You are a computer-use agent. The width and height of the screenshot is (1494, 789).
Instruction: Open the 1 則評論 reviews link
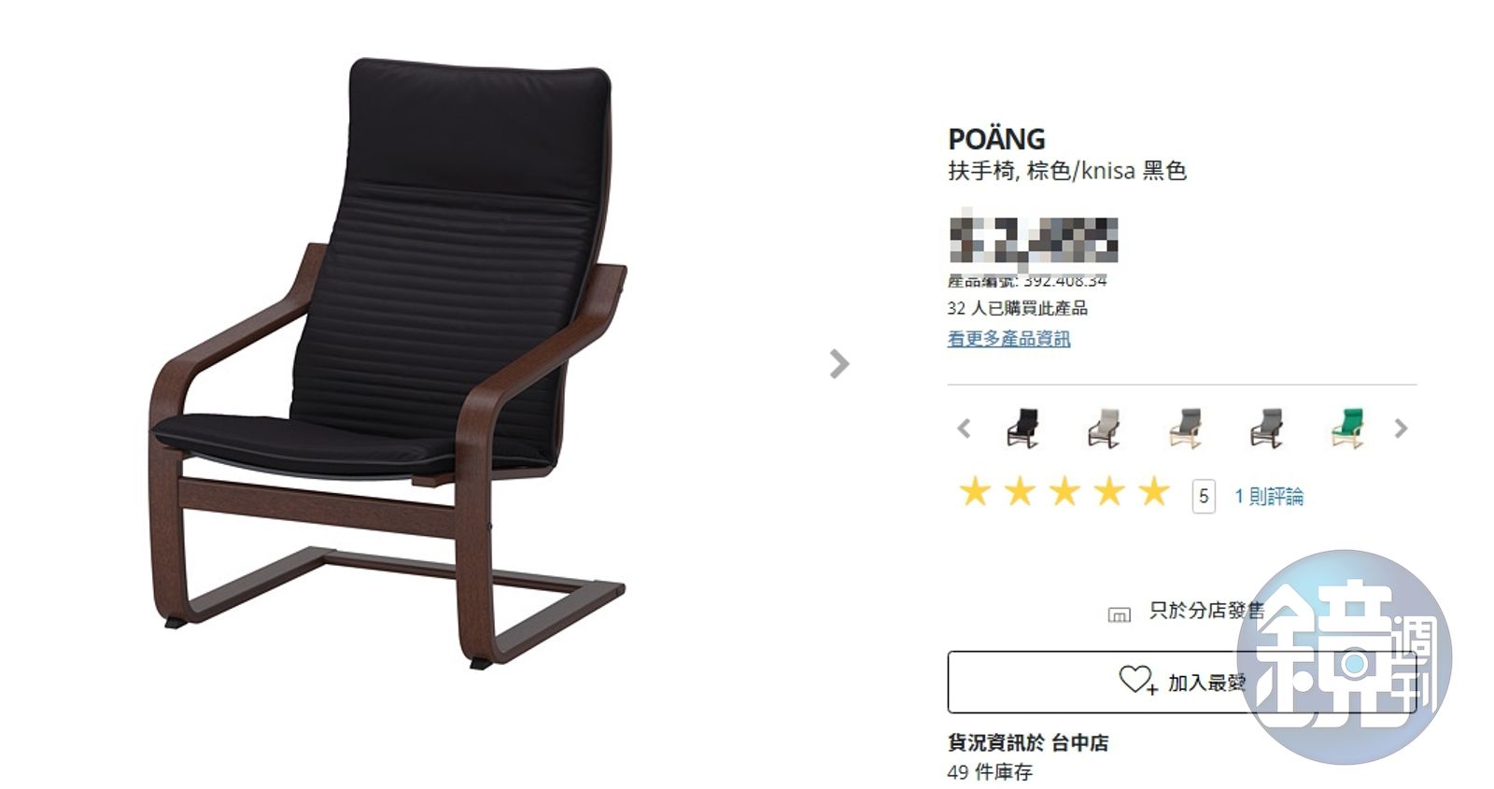(x=1268, y=496)
